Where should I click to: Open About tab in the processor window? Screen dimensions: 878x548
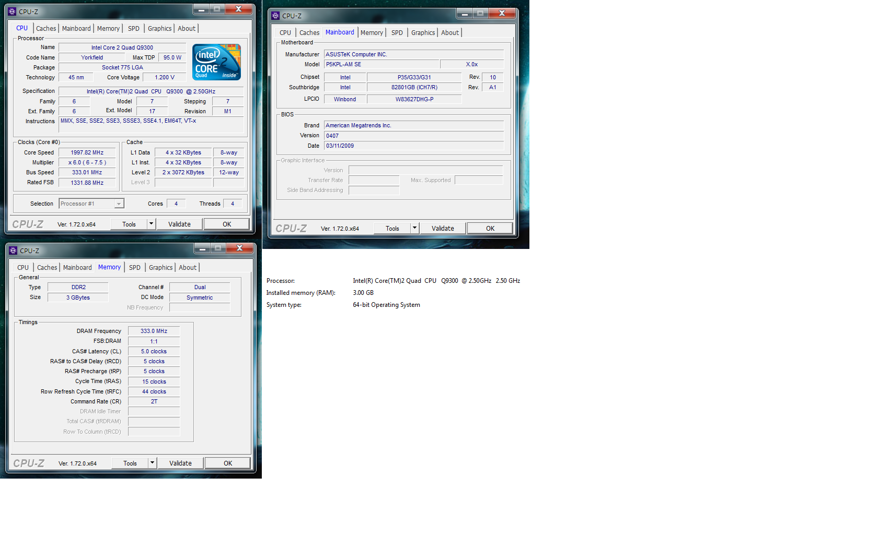click(x=187, y=29)
